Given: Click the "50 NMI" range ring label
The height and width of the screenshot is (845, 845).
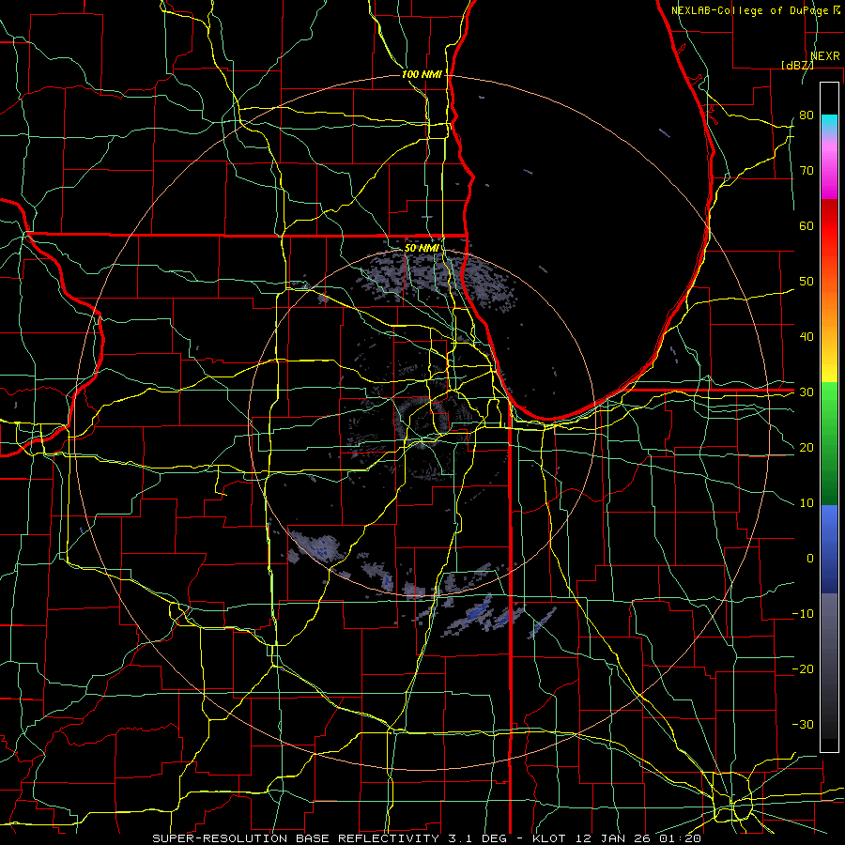Looking at the screenshot, I should click(422, 249).
